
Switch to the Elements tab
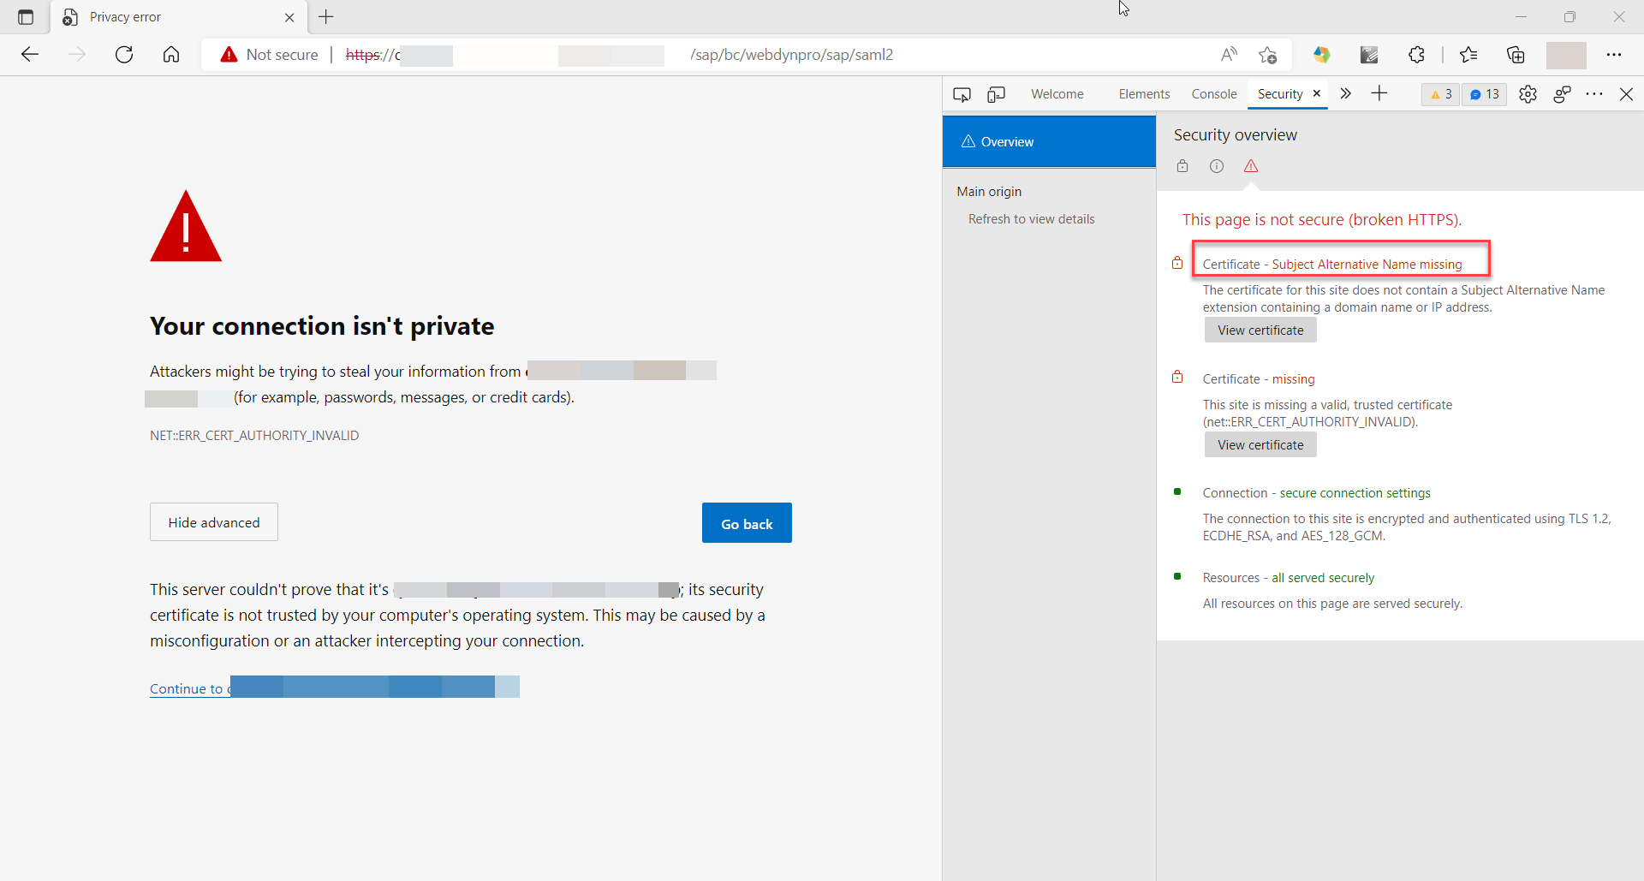click(1144, 94)
